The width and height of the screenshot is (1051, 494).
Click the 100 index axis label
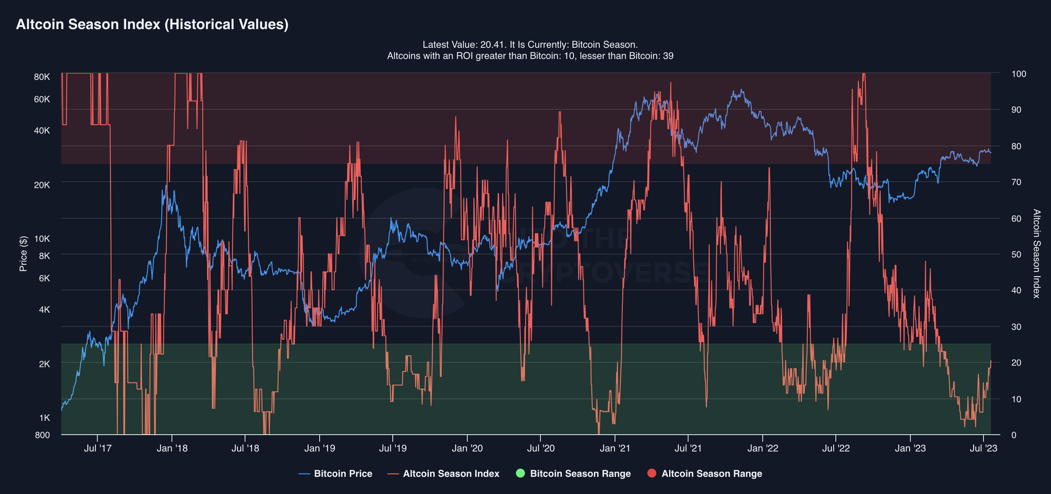(1019, 74)
